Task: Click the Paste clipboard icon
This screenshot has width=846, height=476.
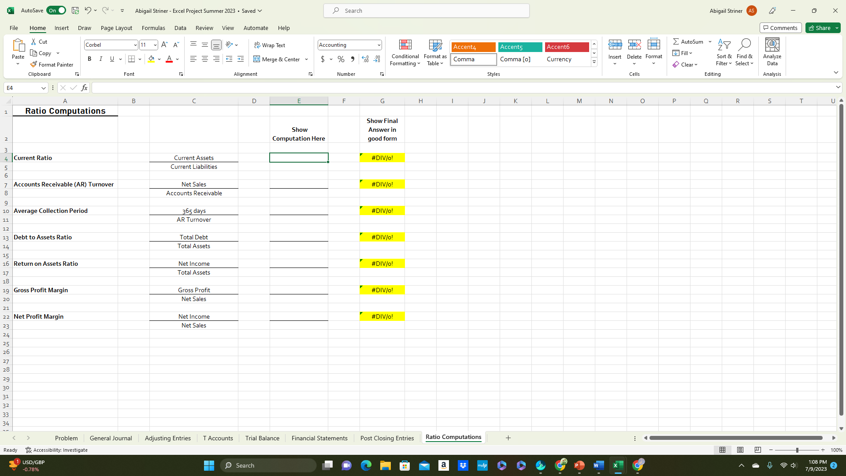Action: click(x=18, y=45)
